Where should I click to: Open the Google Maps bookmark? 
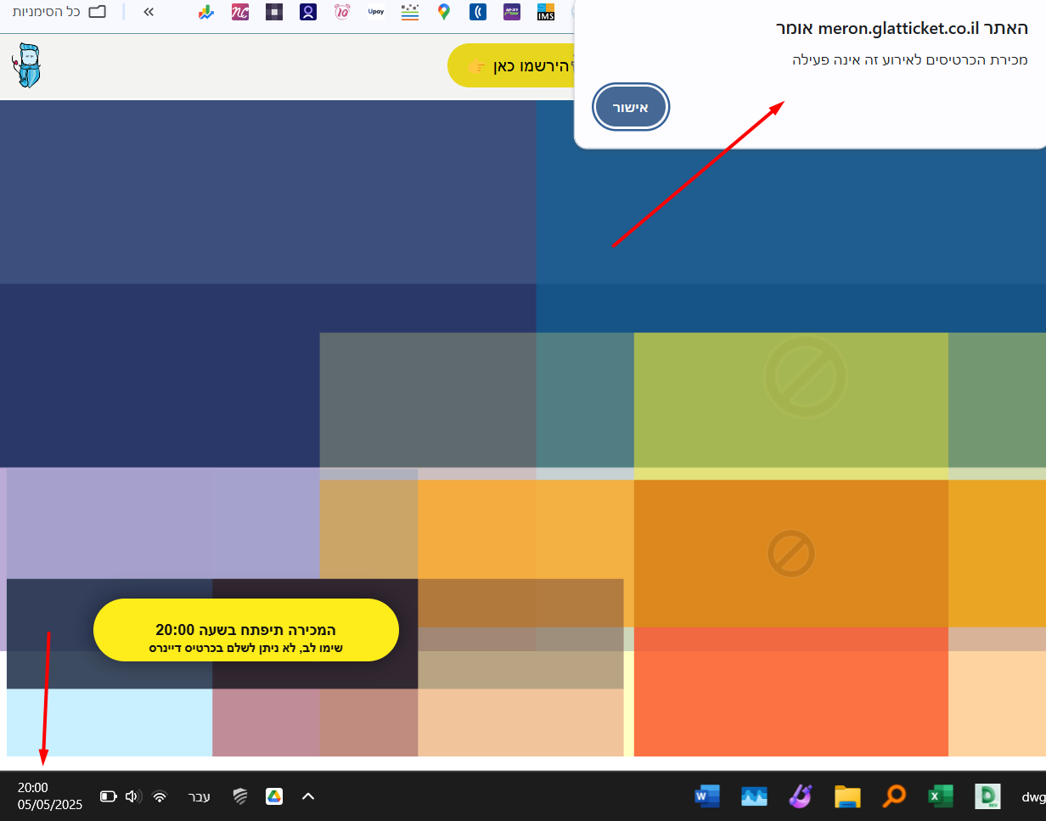click(x=443, y=12)
